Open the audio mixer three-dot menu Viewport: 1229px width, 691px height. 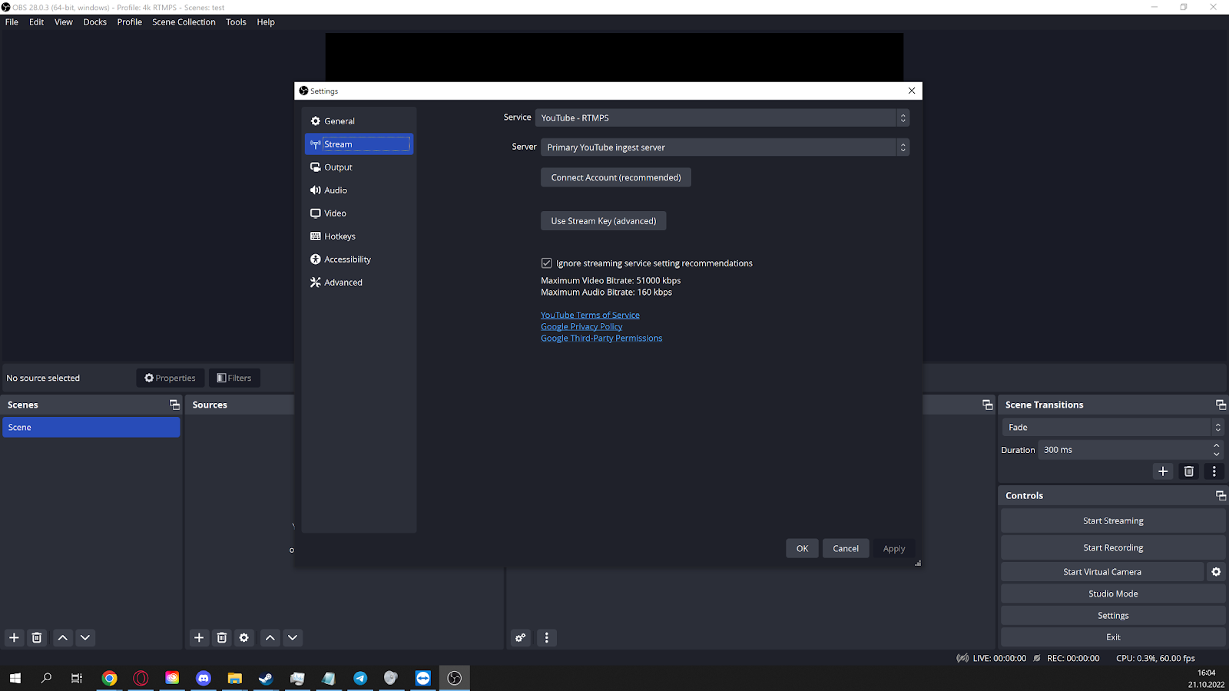[547, 637]
